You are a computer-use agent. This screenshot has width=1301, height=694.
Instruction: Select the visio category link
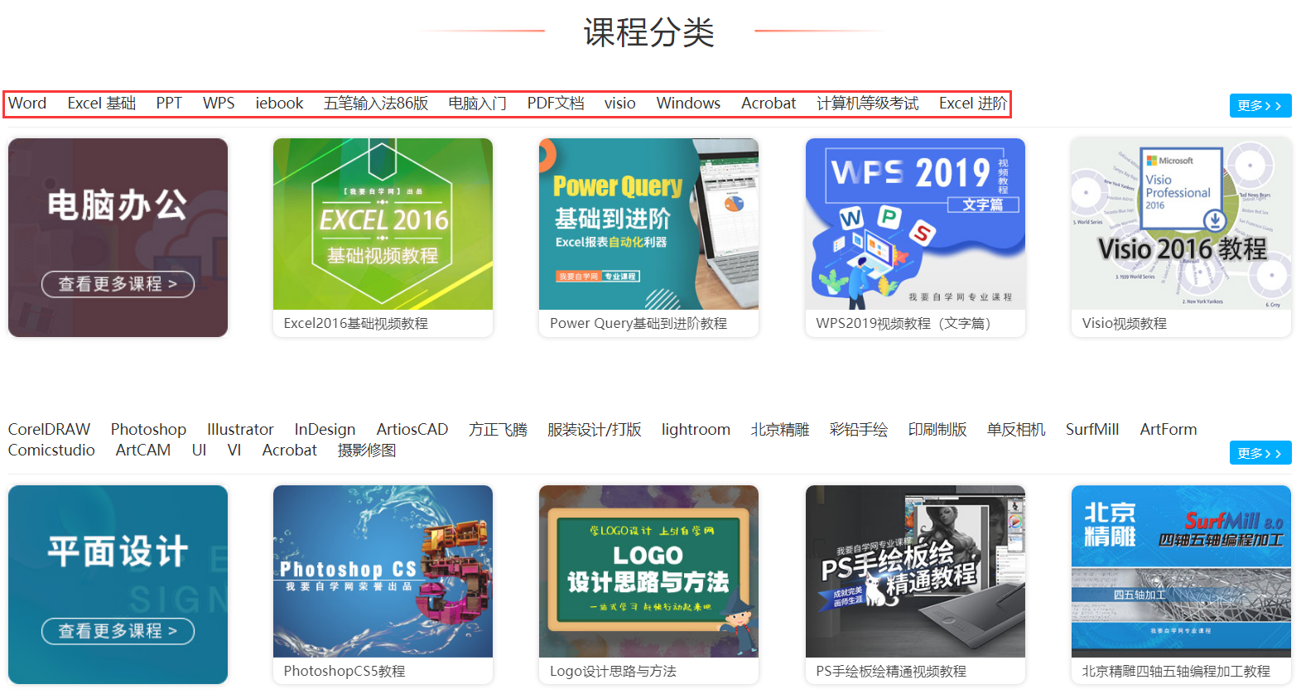tap(620, 104)
